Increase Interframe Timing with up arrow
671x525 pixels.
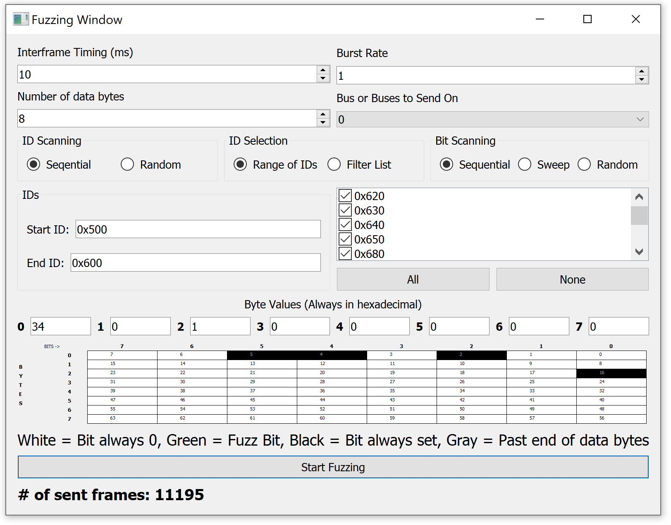(323, 70)
